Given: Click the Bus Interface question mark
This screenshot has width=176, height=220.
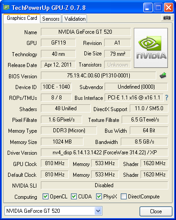Looking at the screenshot, I should click(167, 98).
